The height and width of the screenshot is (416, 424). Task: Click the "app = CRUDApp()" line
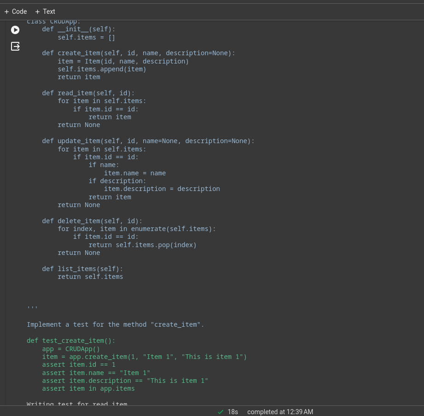click(71, 349)
